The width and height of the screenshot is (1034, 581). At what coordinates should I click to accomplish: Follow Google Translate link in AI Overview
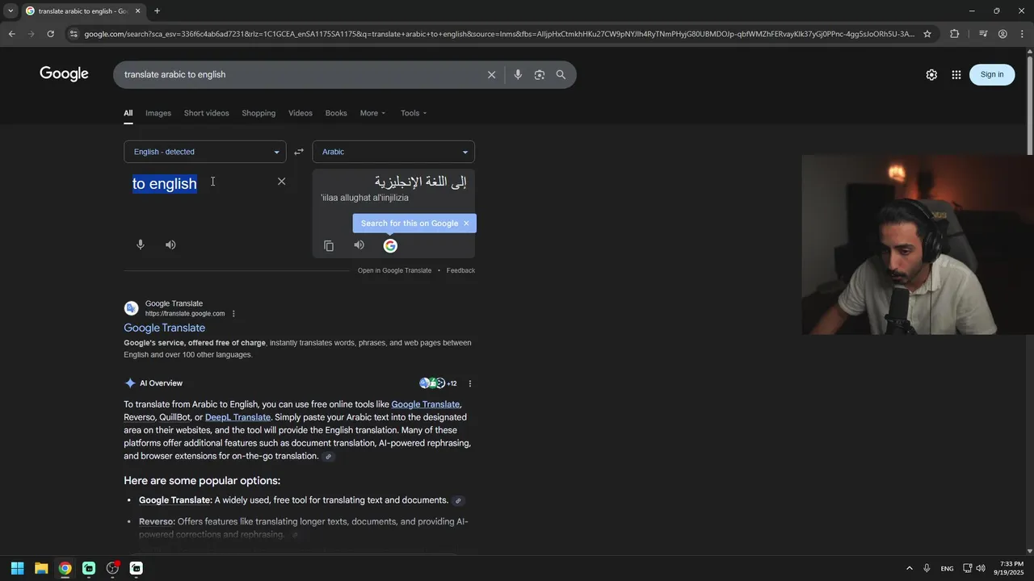tap(426, 404)
